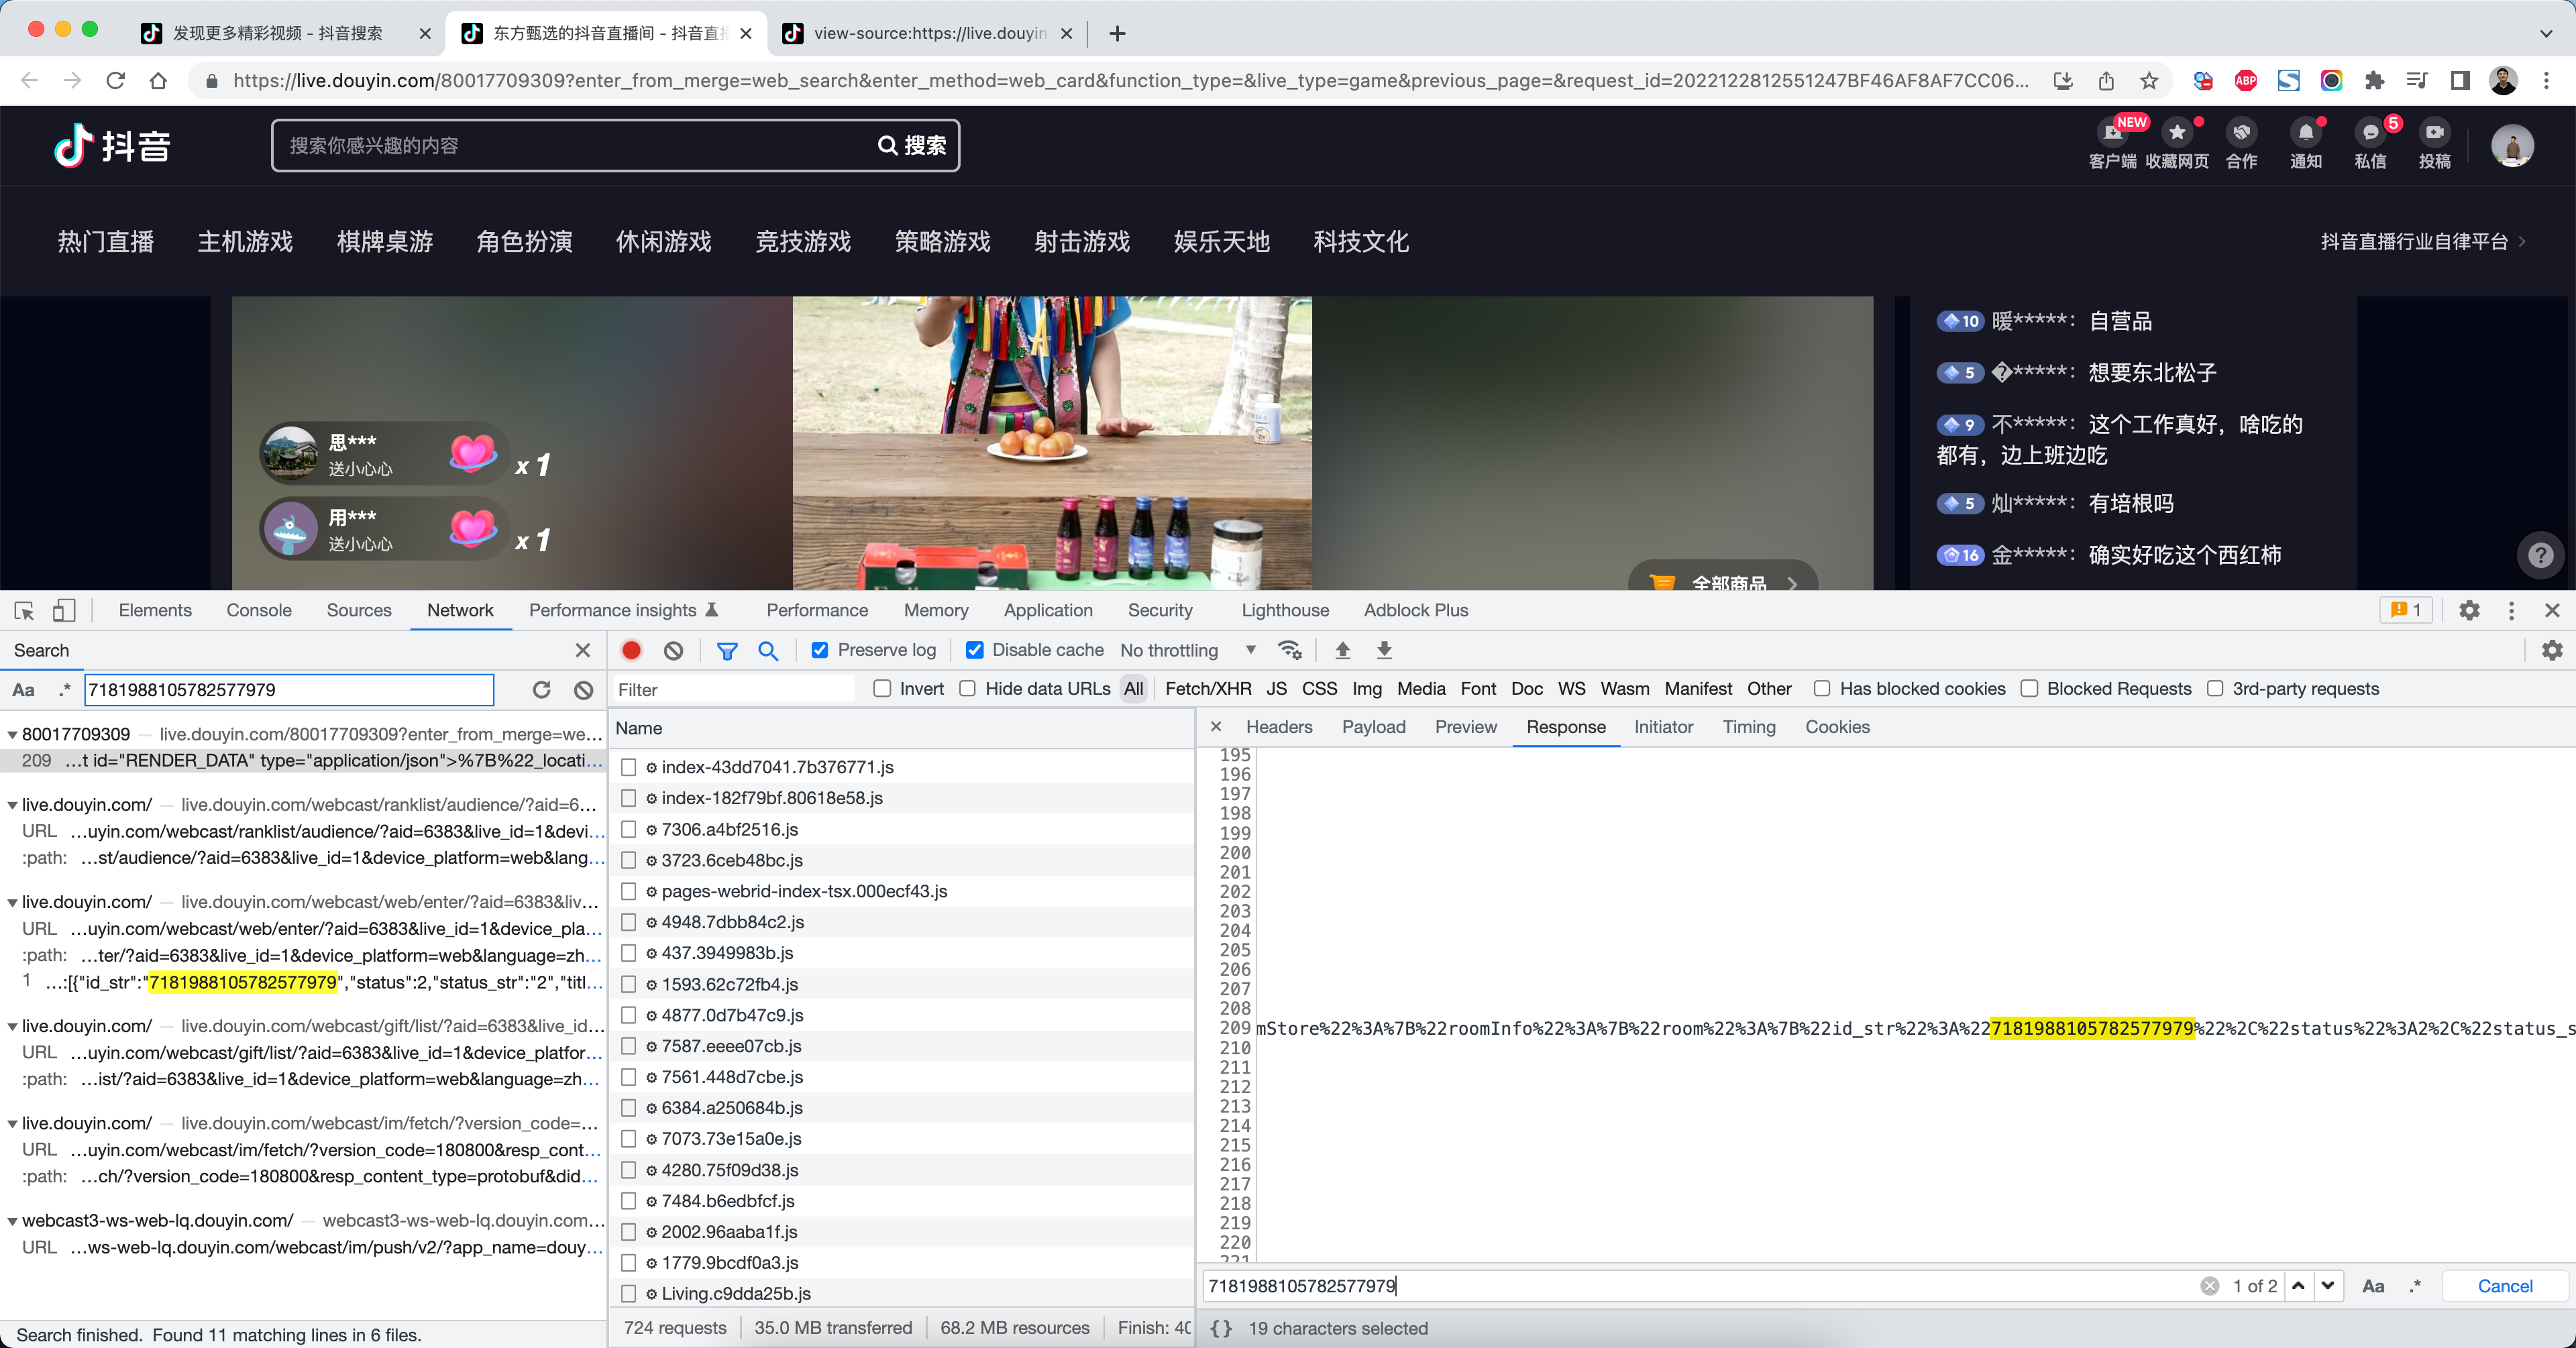This screenshot has width=2576, height=1348.
Task: Tick checkbox for 7306.a4bf2516.js
Action: tap(628, 829)
